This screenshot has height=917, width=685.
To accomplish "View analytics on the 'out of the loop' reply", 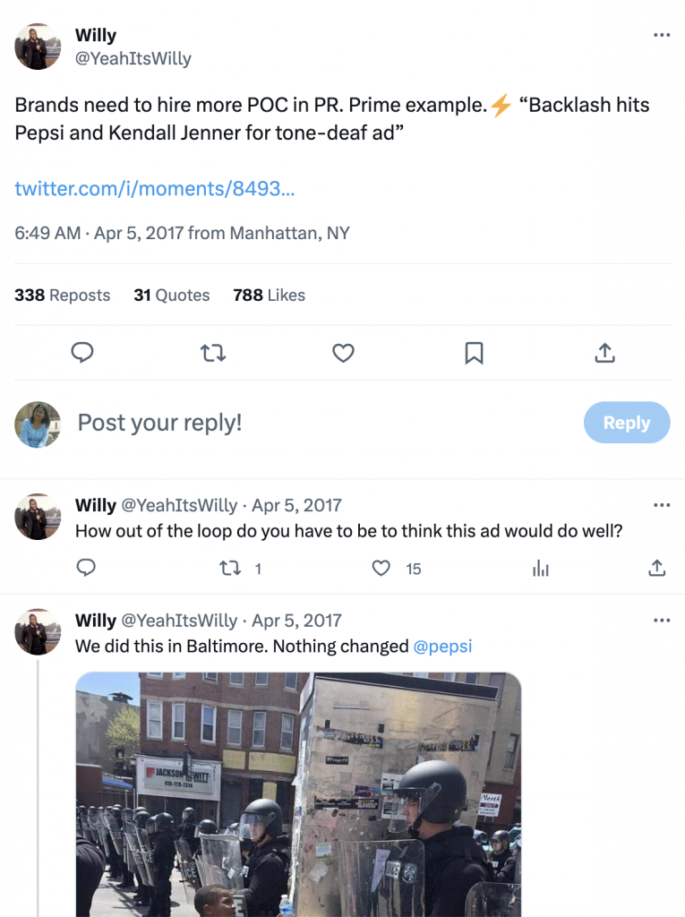I will pos(541,569).
